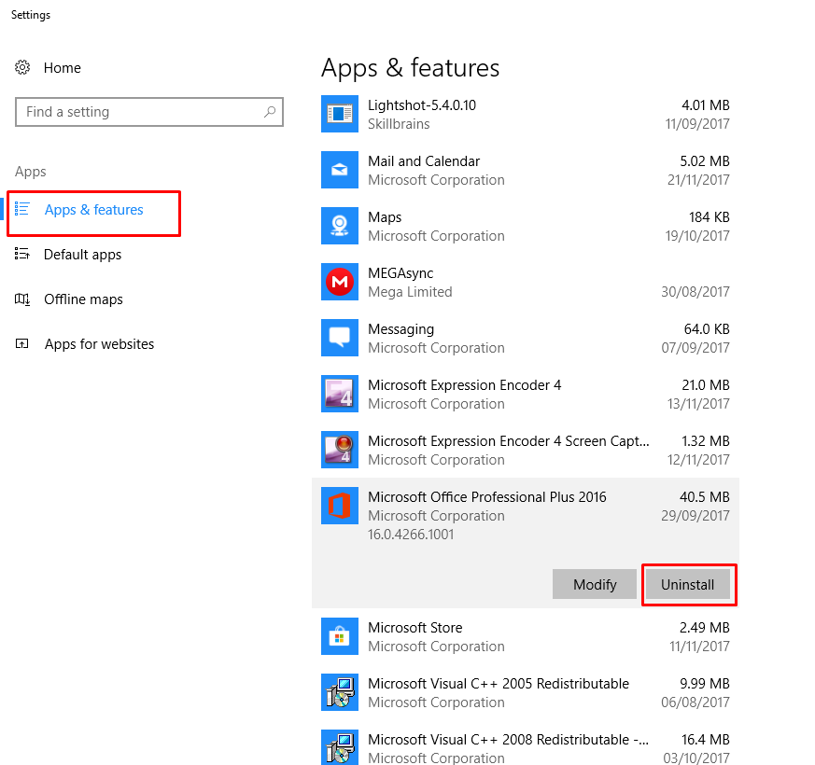The image size is (815, 765).
Task: Click the 19/10/2017 install date
Action: pos(697,236)
